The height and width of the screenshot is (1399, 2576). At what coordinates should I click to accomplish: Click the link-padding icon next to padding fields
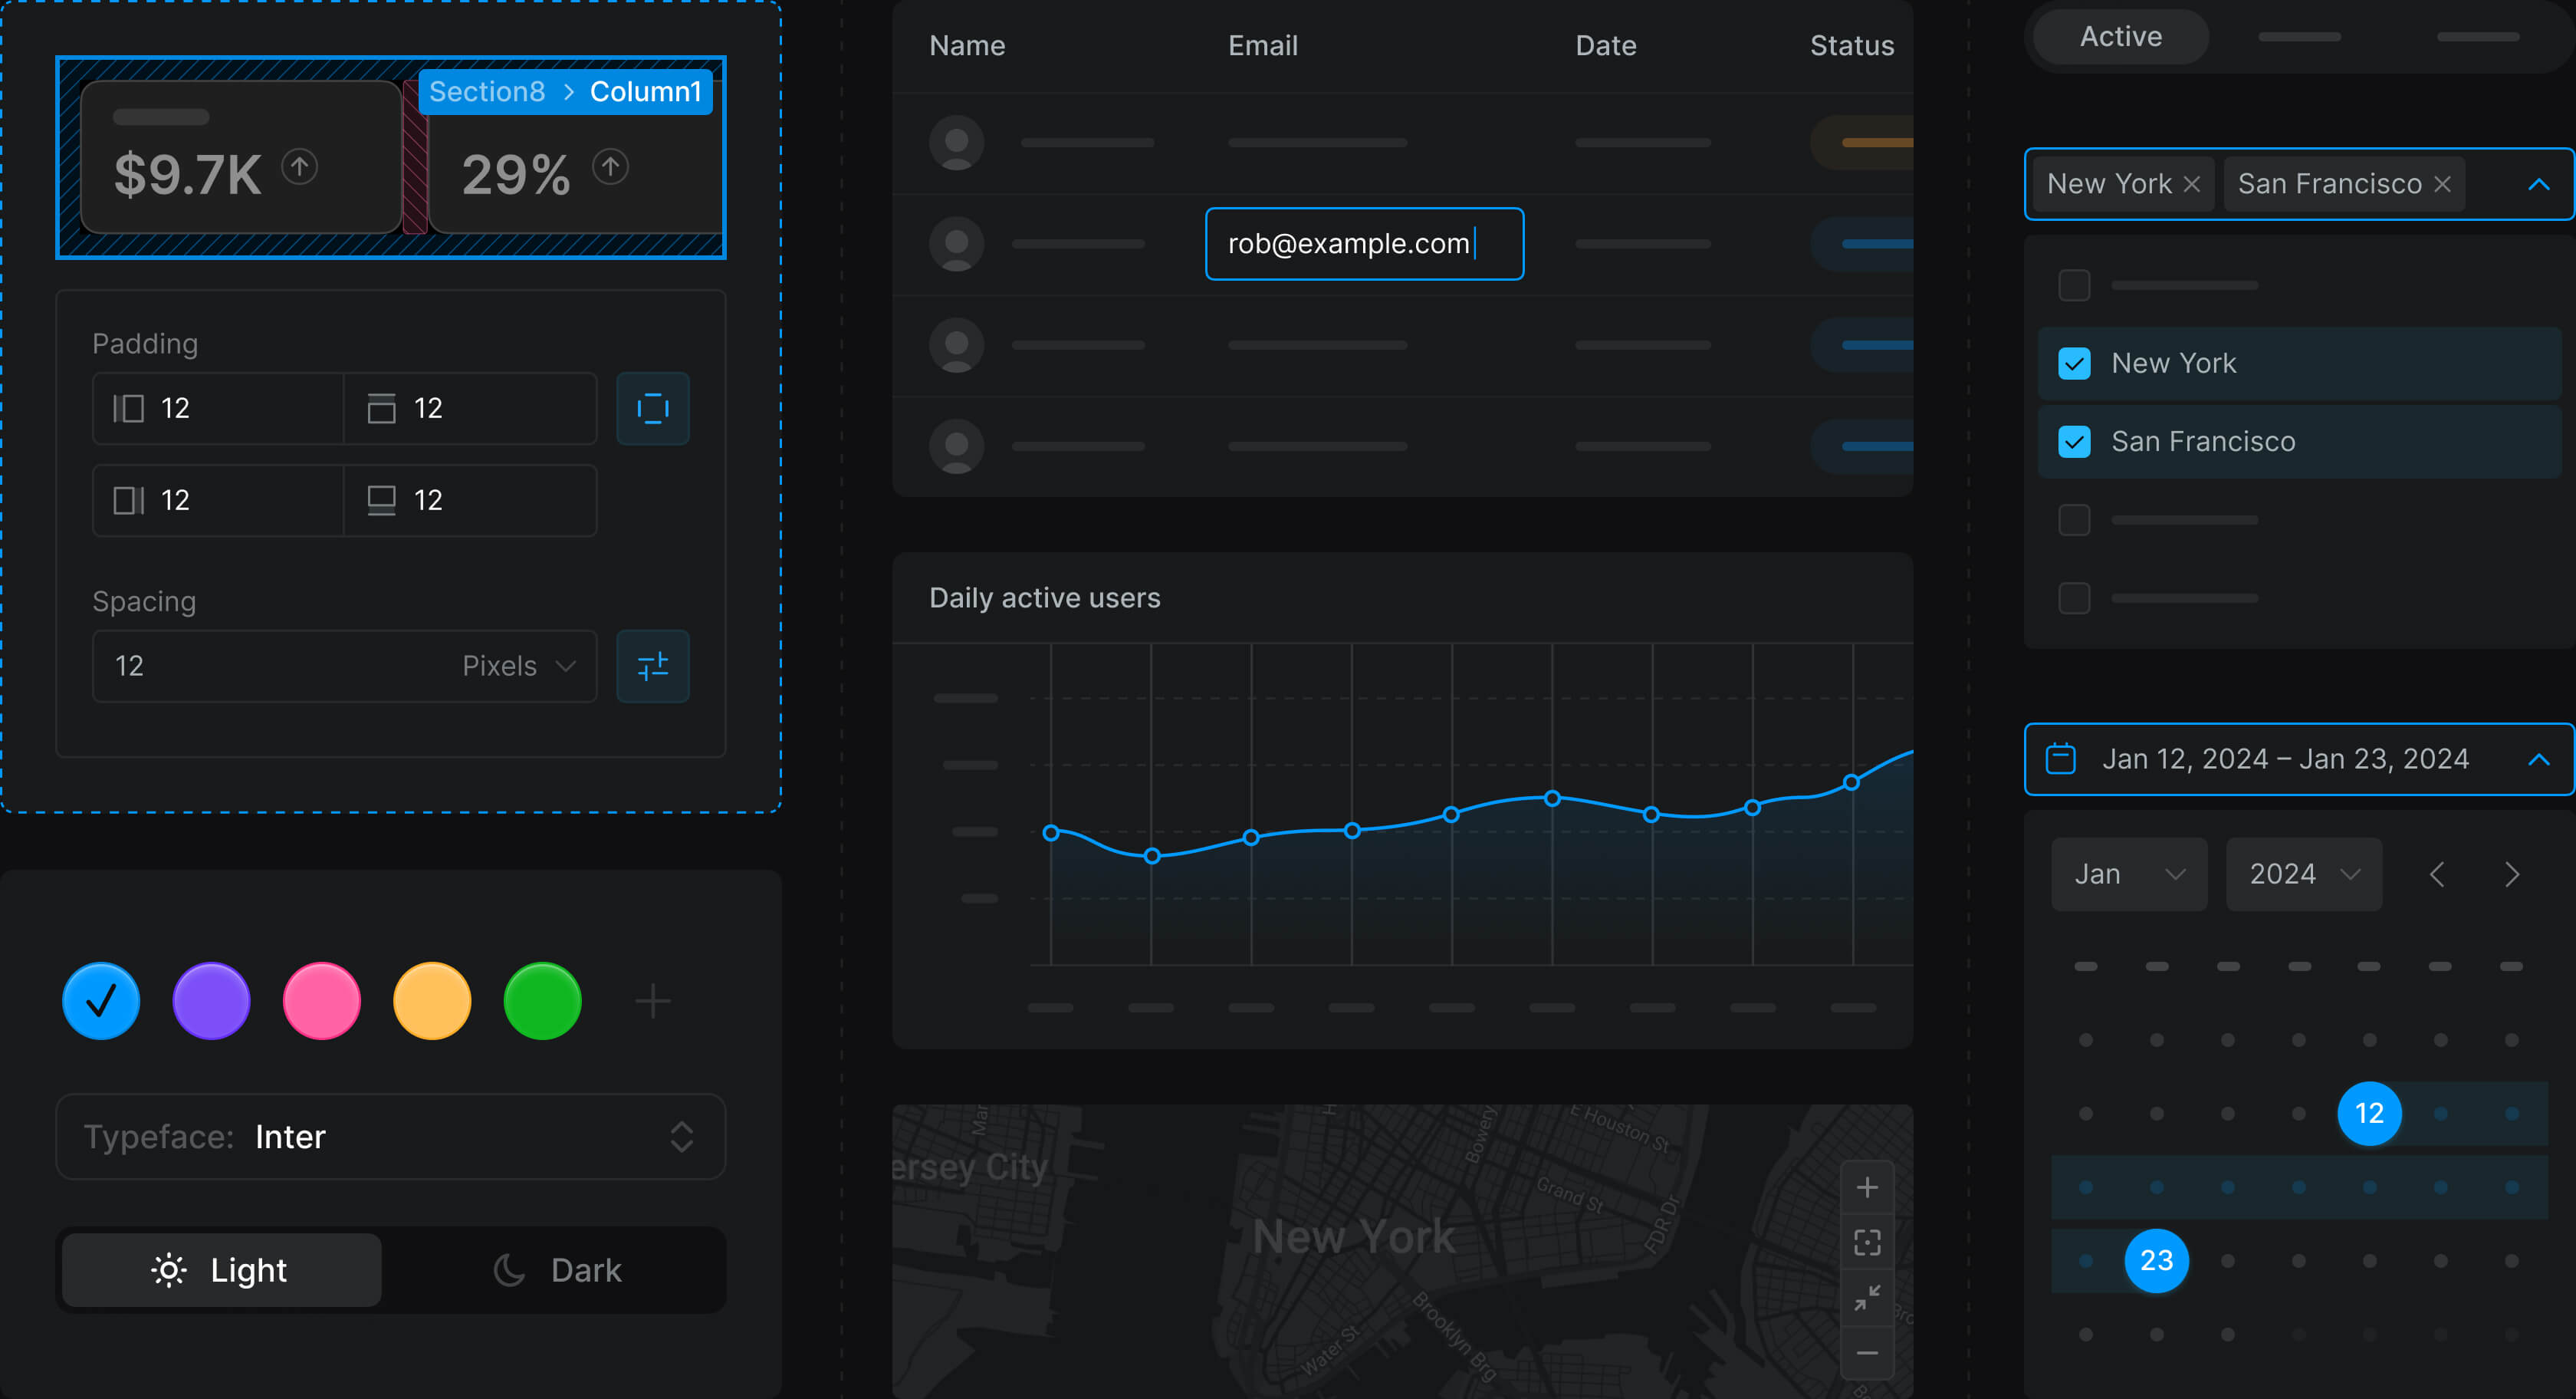tap(653, 408)
